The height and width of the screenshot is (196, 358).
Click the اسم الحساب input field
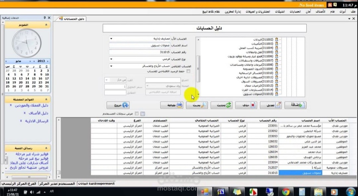[x=140, y=45]
